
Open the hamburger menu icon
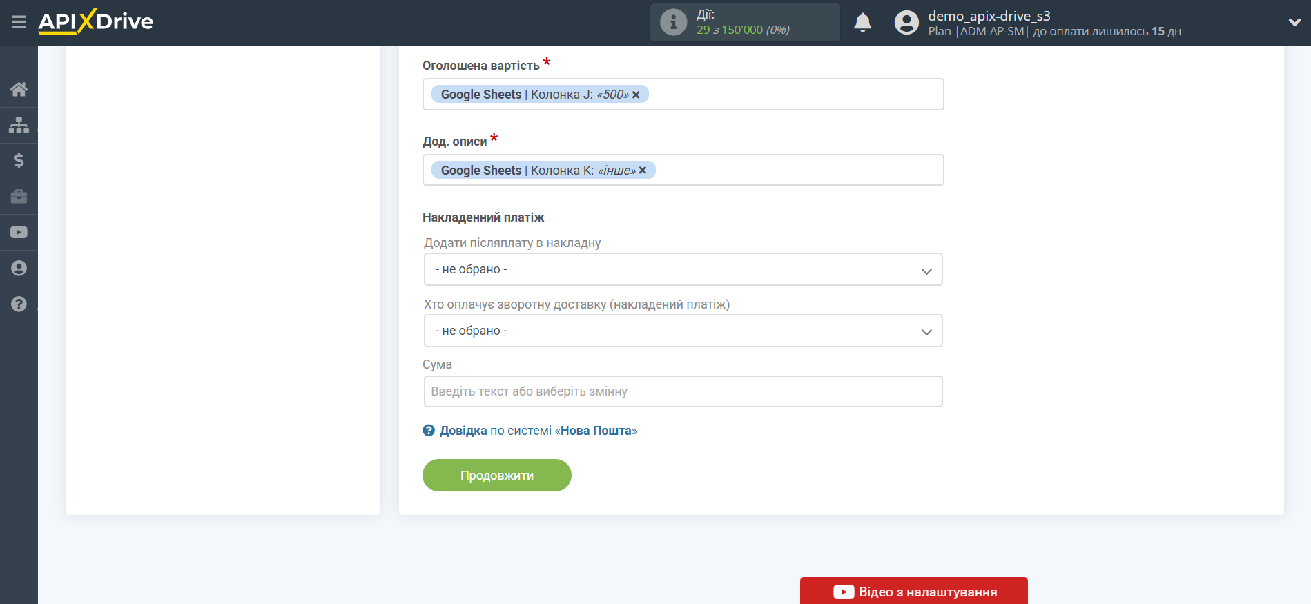point(19,22)
